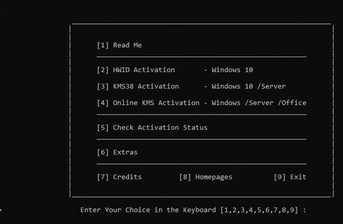This screenshot has width=343, height=224.
Task: Choose the Exit option
Action: pos(290,177)
